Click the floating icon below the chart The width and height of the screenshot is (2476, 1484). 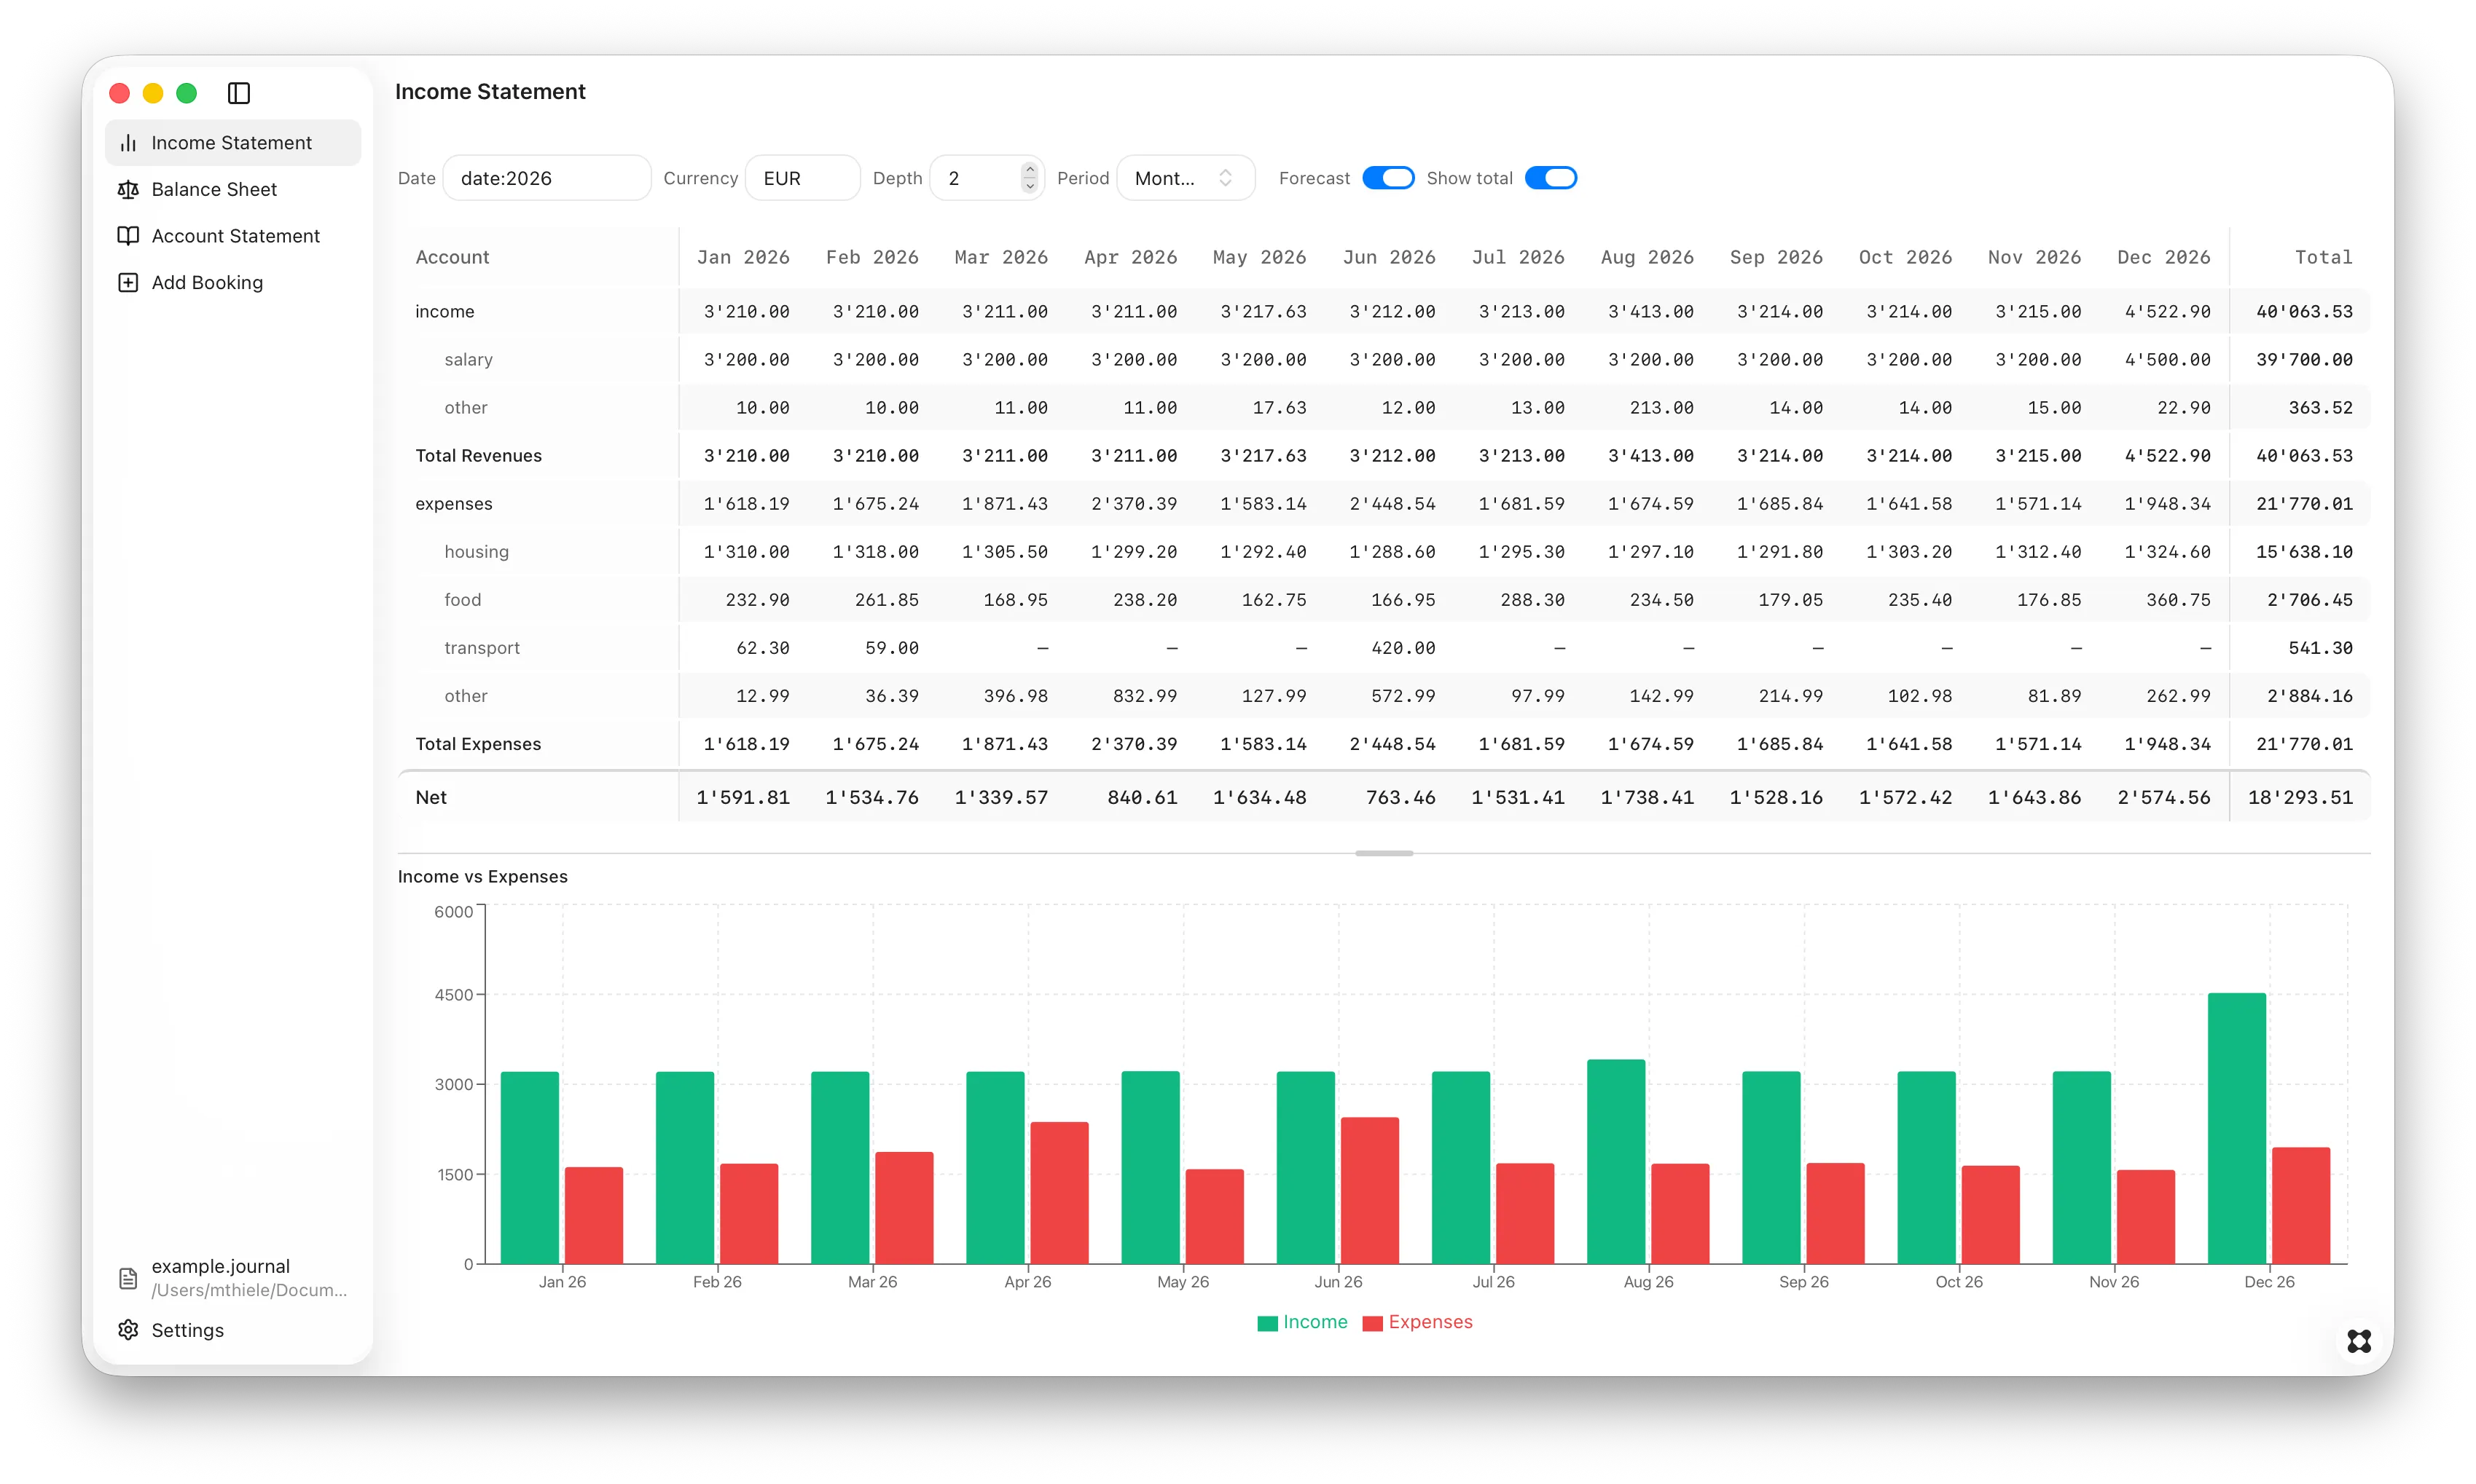point(2358,1341)
